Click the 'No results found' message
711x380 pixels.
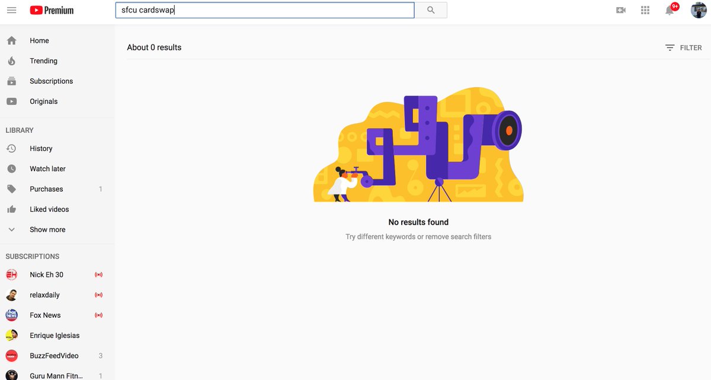(418, 222)
